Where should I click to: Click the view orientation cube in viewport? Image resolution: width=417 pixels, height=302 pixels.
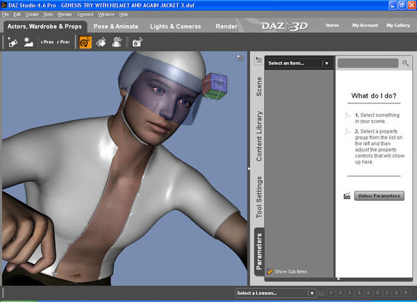point(215,86)
